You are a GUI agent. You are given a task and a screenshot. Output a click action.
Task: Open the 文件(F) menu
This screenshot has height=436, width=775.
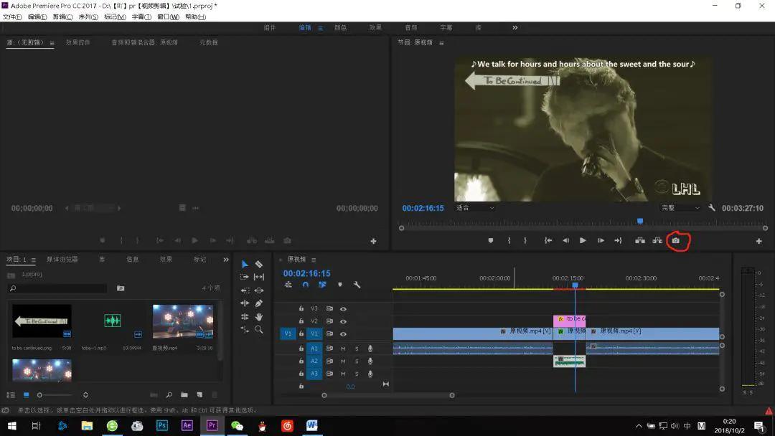click(12, 16)
